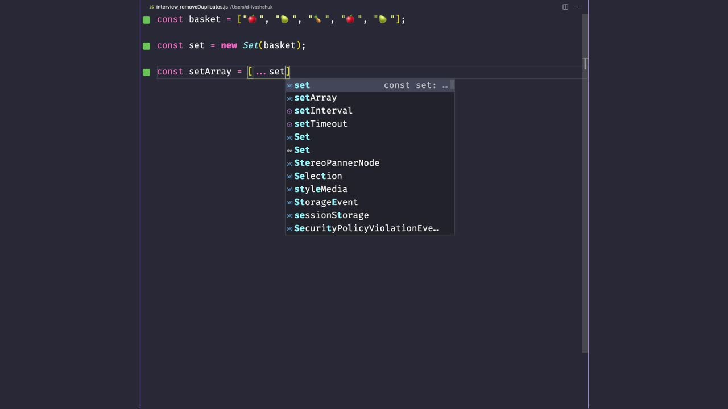This screenshot has width=728, height=409.
Task: Choose 'sessionStorage' from the completion list
Action: (x=331, y=215)
